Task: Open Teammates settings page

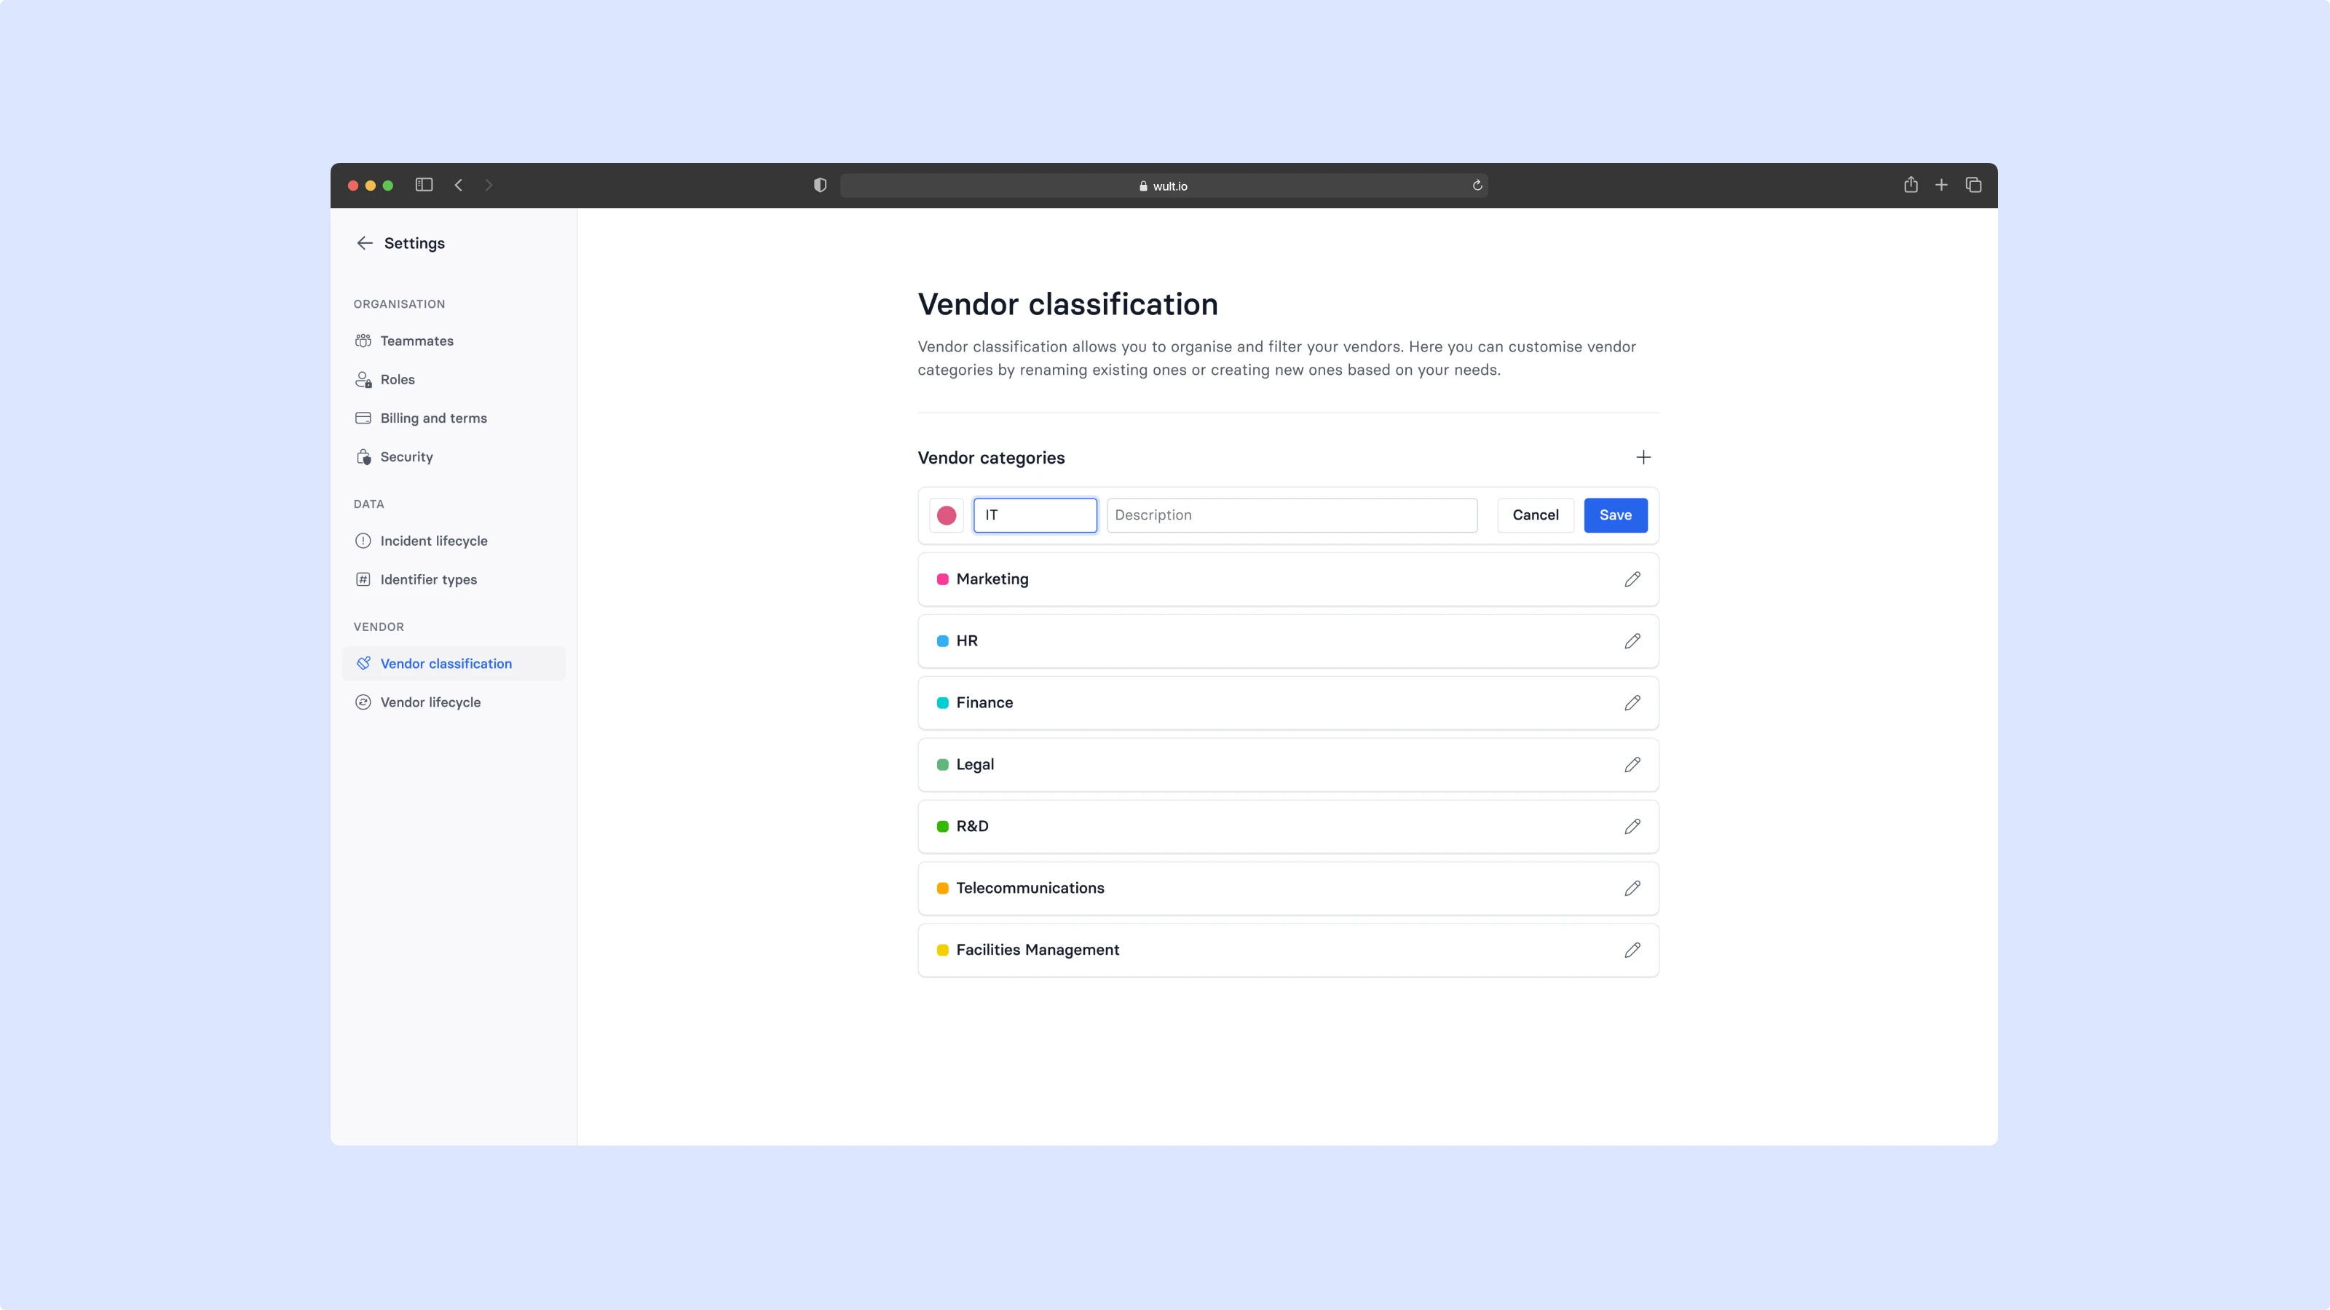Action: (x=416, y=341)
